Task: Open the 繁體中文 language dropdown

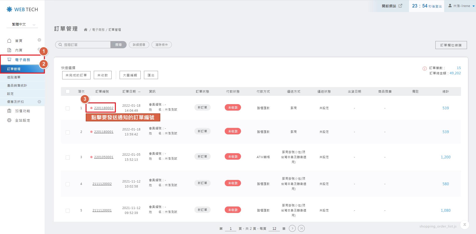Action: click(22, 24)
